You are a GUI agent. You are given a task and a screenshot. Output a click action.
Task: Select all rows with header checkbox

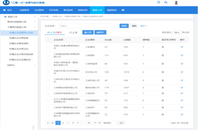[48, 40]
